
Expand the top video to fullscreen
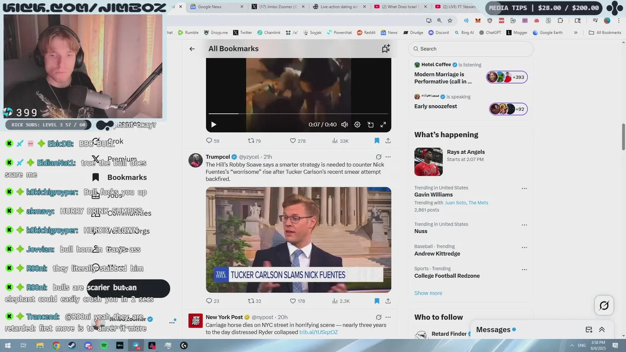[x=383, y=125]
